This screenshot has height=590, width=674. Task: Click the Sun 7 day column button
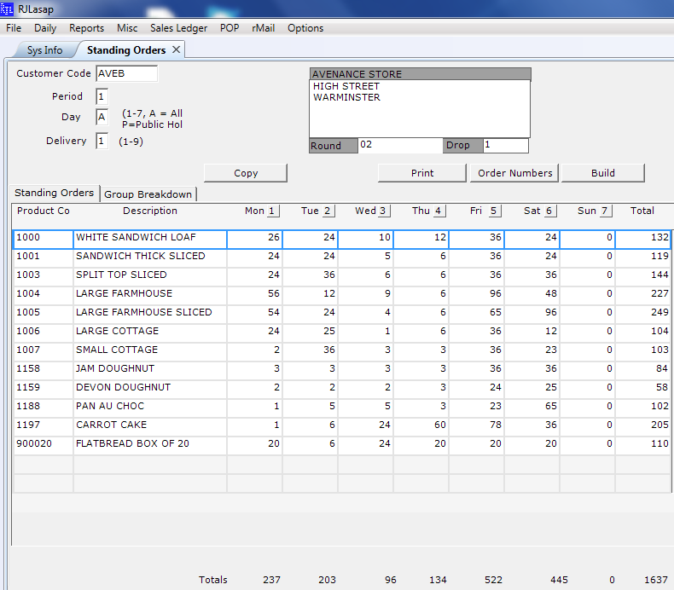coord(605,211)
